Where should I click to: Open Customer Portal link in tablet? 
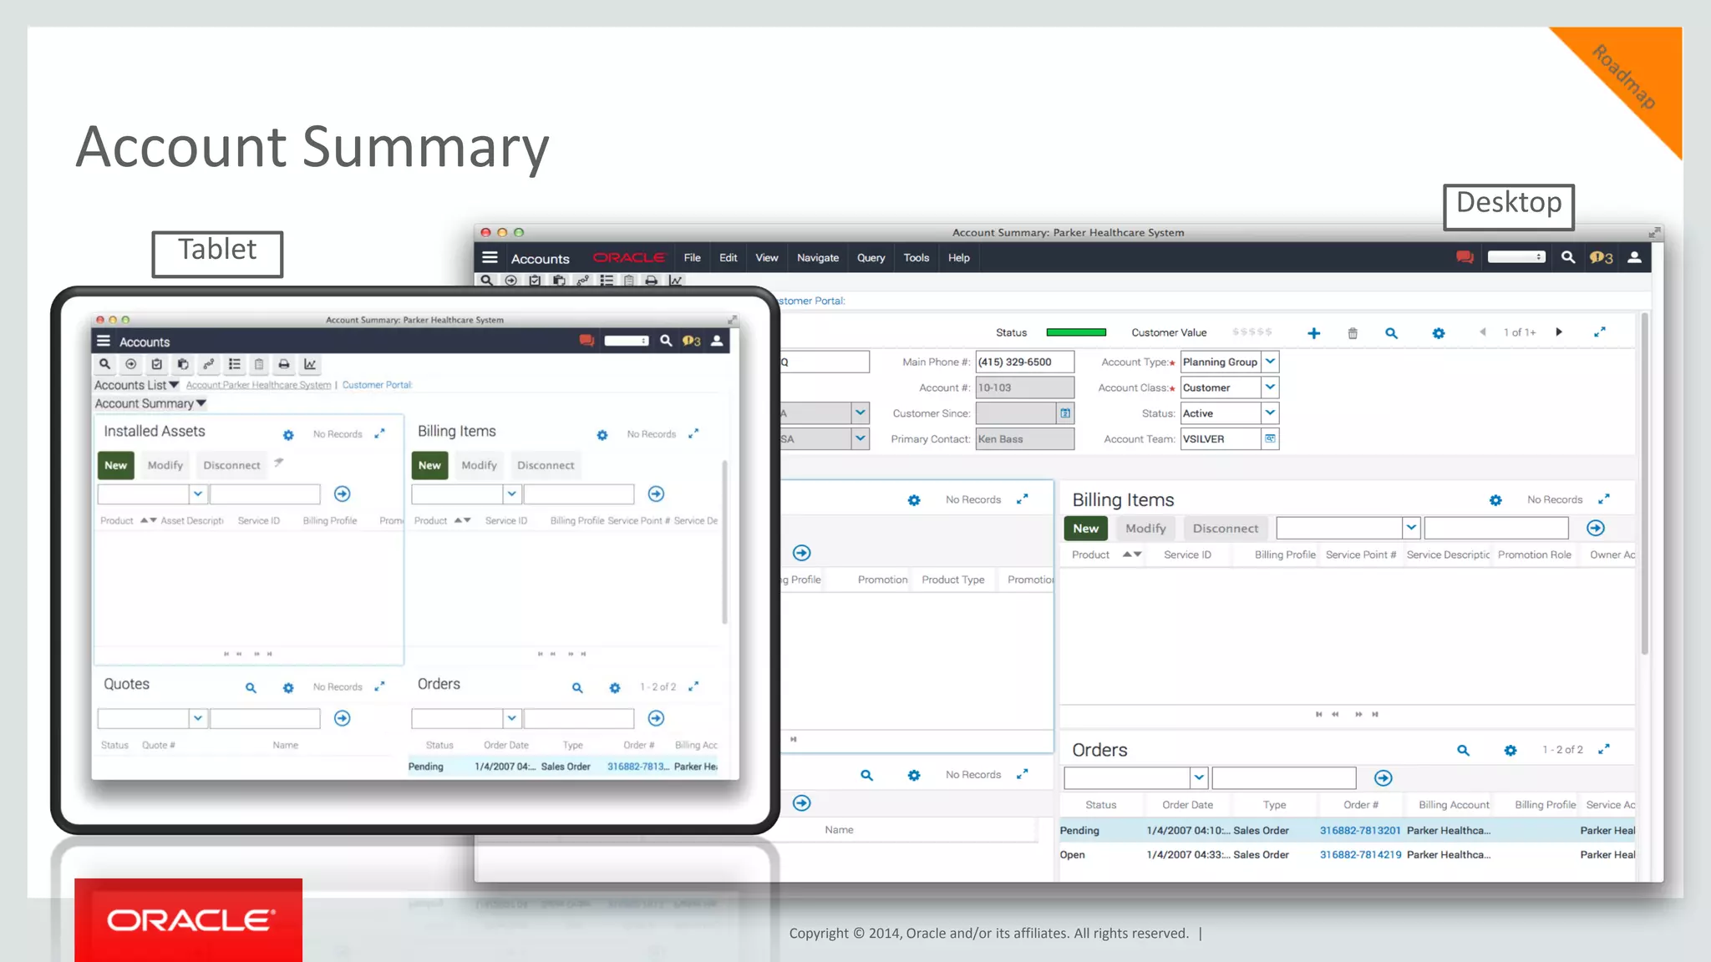click(x=378, y=385)
